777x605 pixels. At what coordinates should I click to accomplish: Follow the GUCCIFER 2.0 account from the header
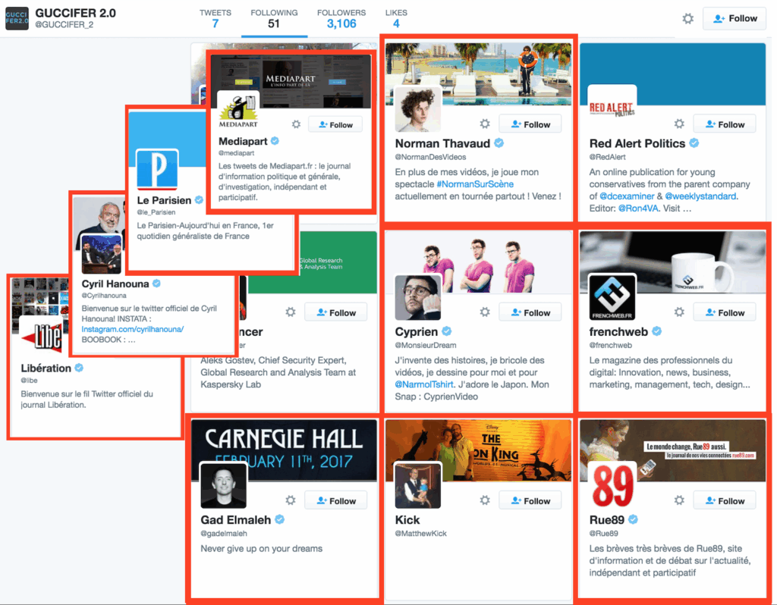tap(735, 19)
